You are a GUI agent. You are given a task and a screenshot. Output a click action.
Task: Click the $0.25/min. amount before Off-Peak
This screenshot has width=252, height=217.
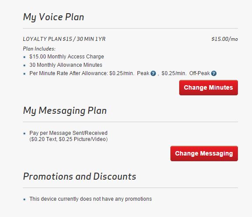[x=174, y=73]
